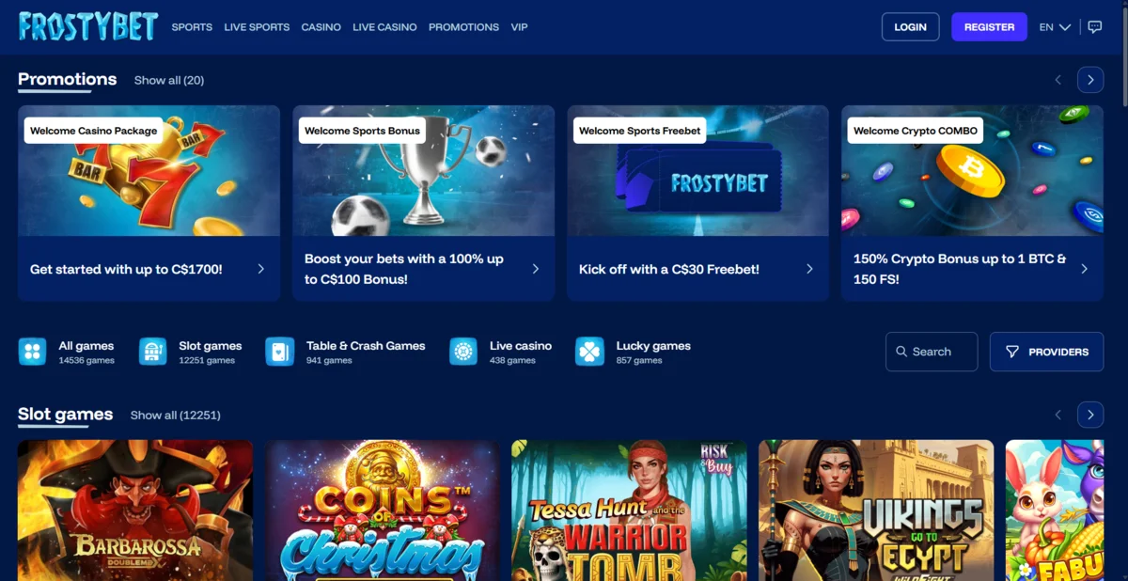Select the All games category icon
The height and width of the screenshot is (581, 1128).
point(32,352)
